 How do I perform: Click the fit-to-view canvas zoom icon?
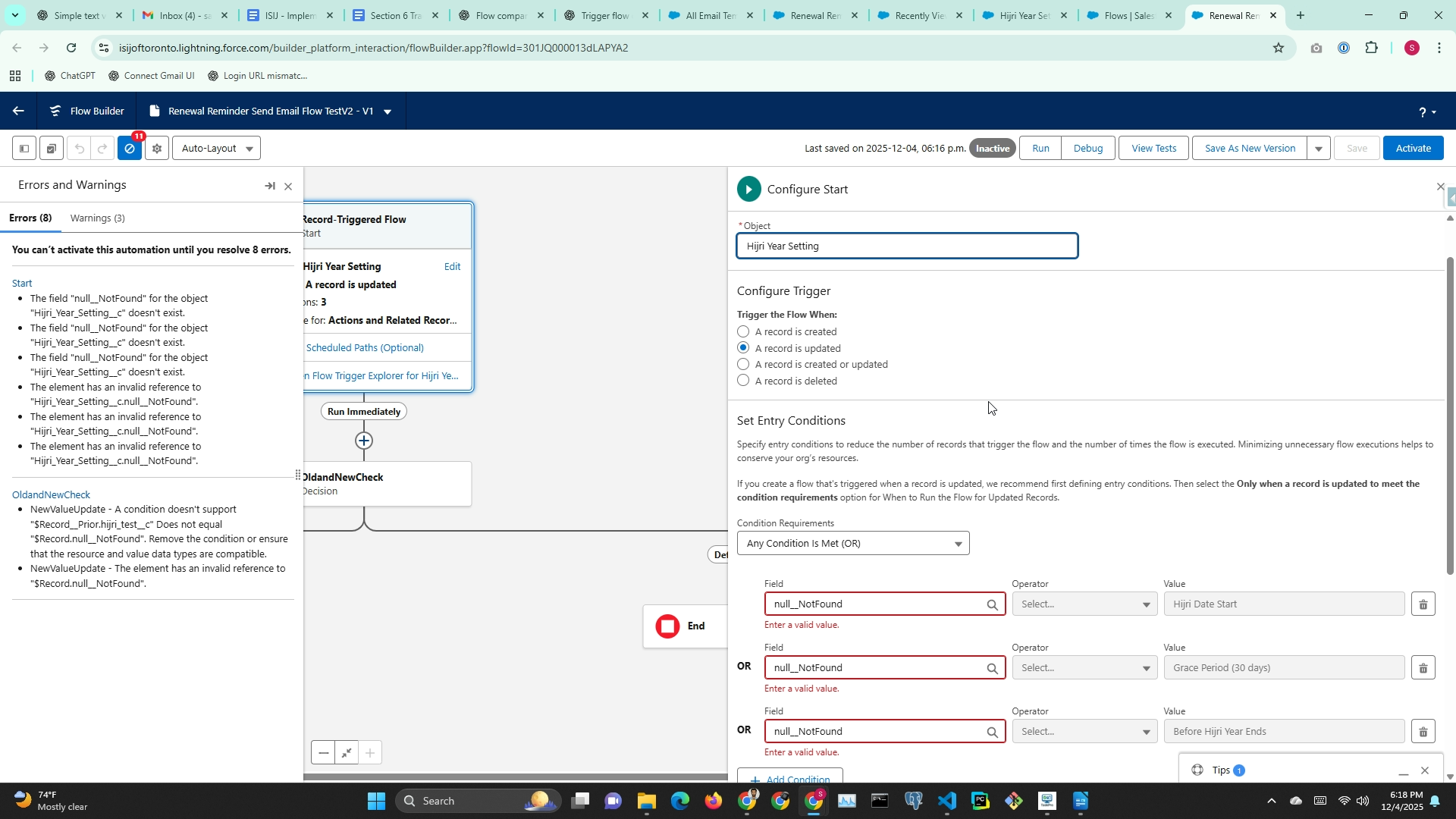coord(347,753)
